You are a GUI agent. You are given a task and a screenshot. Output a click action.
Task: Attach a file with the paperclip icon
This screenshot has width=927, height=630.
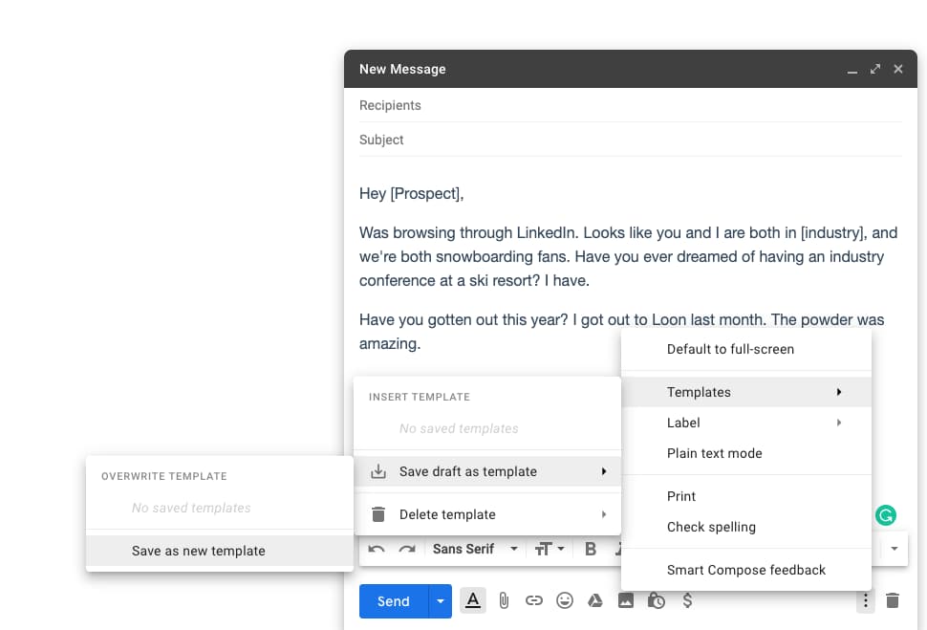coord(504,600)
